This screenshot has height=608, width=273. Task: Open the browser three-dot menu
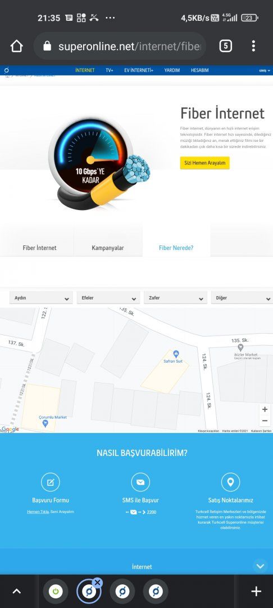click(x=253, y=46)
